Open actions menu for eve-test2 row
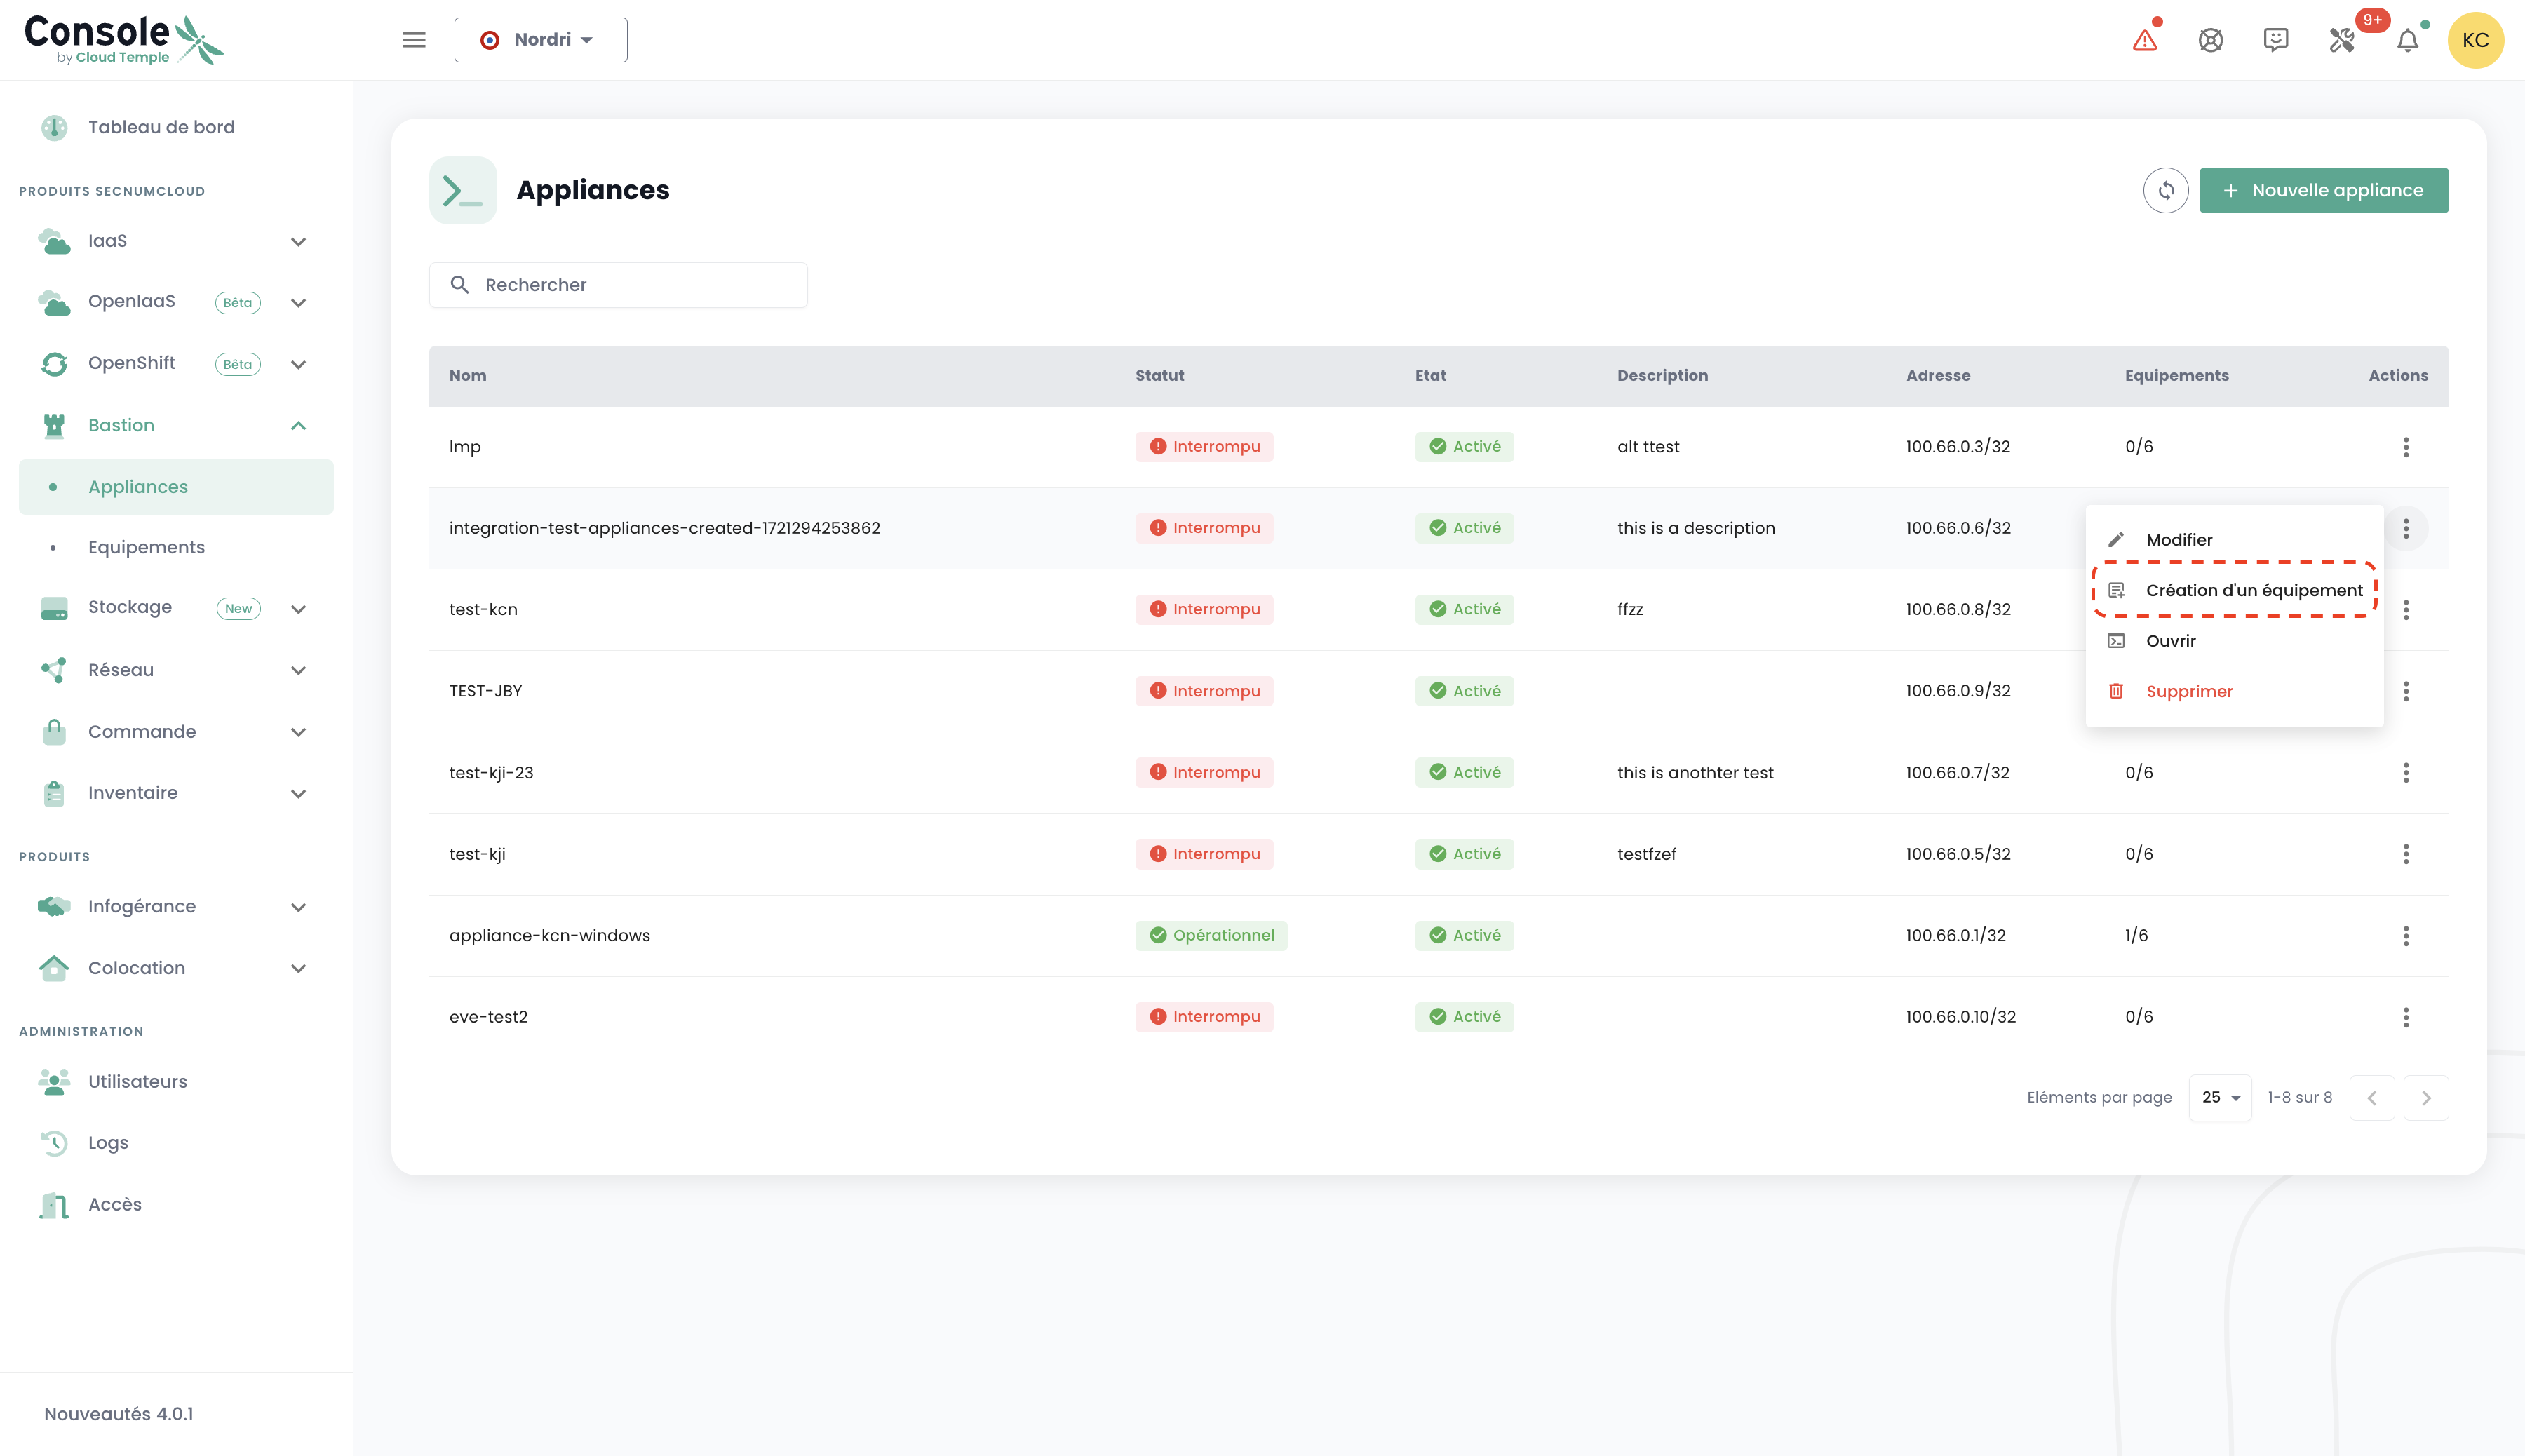The height and width of the screenshot is (1456, 2525). 2406,1017
